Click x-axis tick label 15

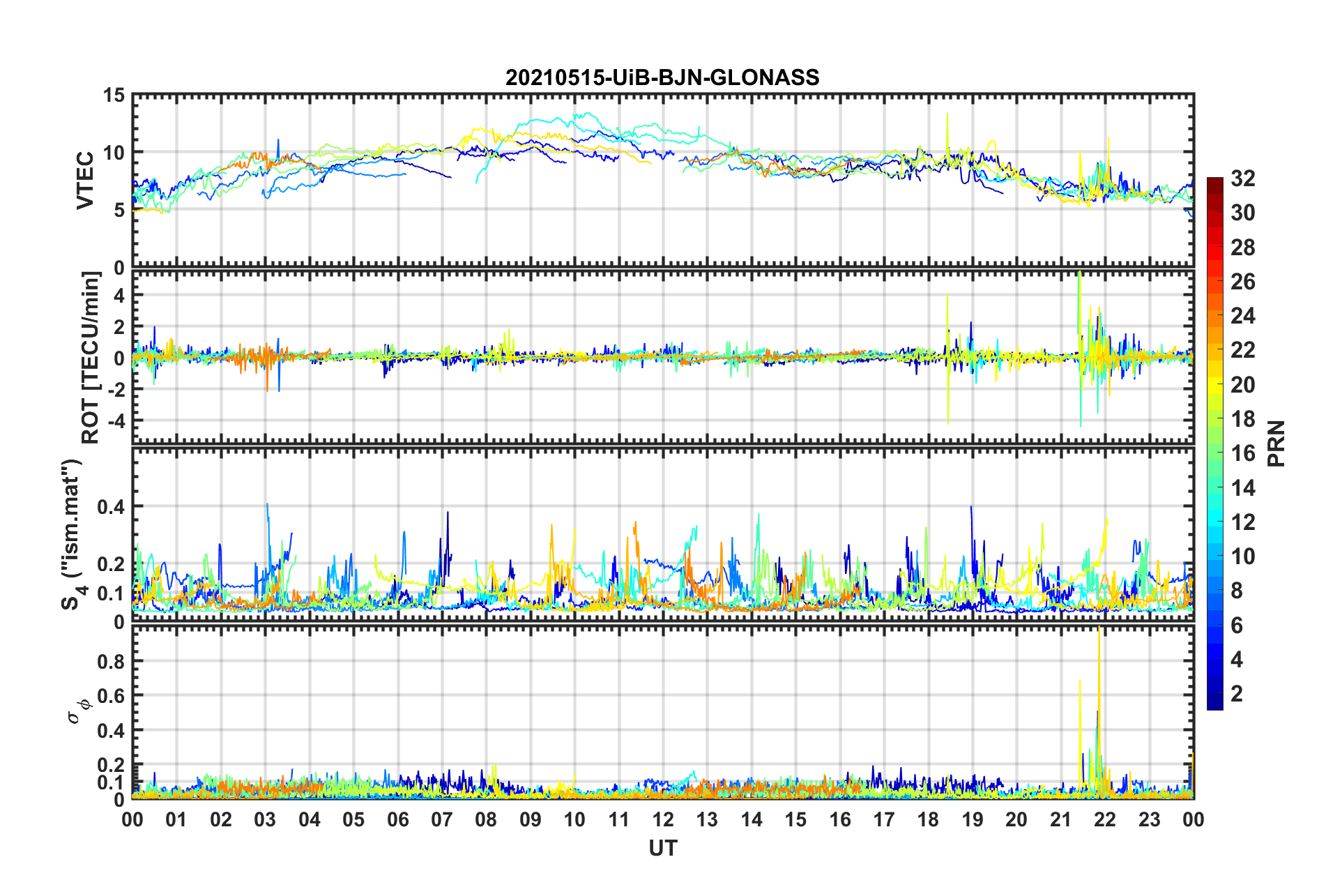click(x=795, y=819)
